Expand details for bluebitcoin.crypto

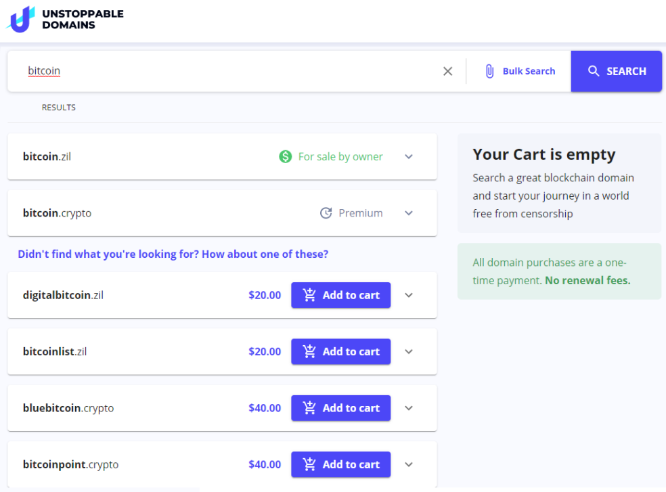(x=409, y=408)
